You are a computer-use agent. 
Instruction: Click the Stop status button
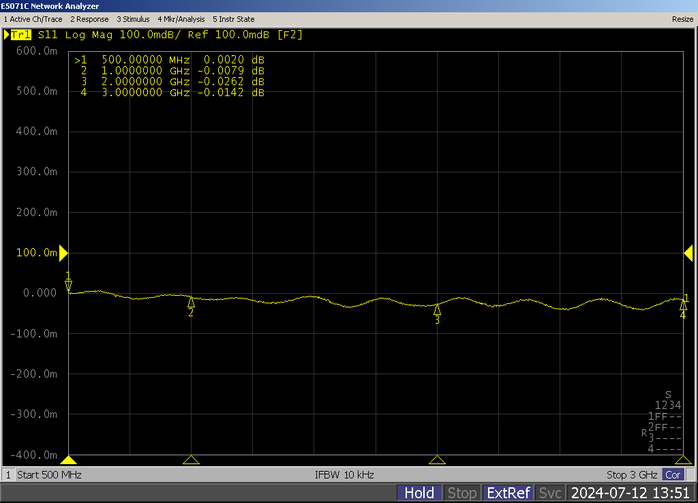tap(462, 493)
